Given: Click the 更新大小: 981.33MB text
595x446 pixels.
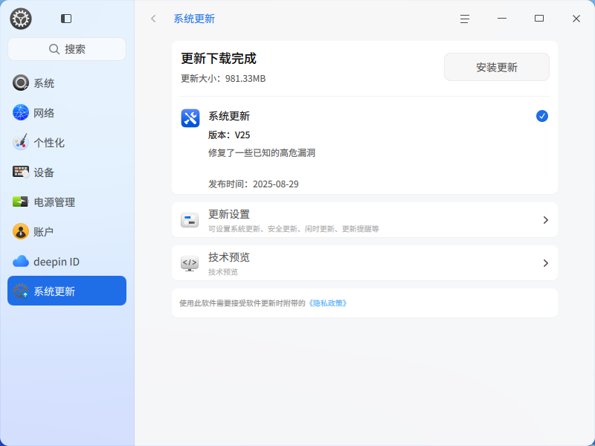Looking at the screenshot, I should tap(223, 79).
